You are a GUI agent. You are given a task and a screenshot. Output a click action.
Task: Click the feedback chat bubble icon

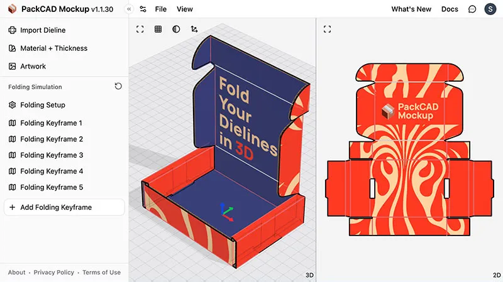(x=472, y=9)
